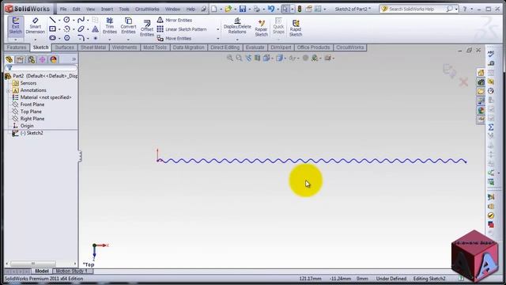Open FeatureManager design tree tab
This screenshot has height=285, width=506.
(x=9, y=59)
